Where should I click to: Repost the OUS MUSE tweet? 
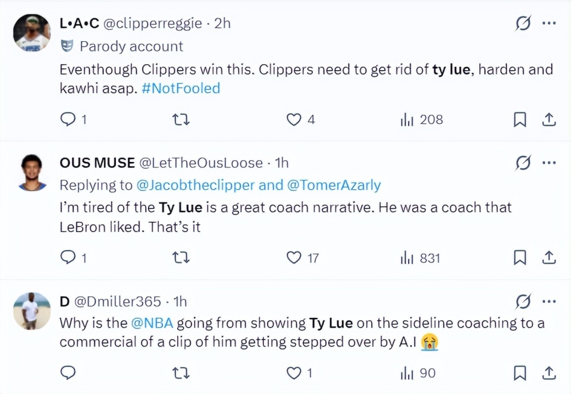(181, 258)
